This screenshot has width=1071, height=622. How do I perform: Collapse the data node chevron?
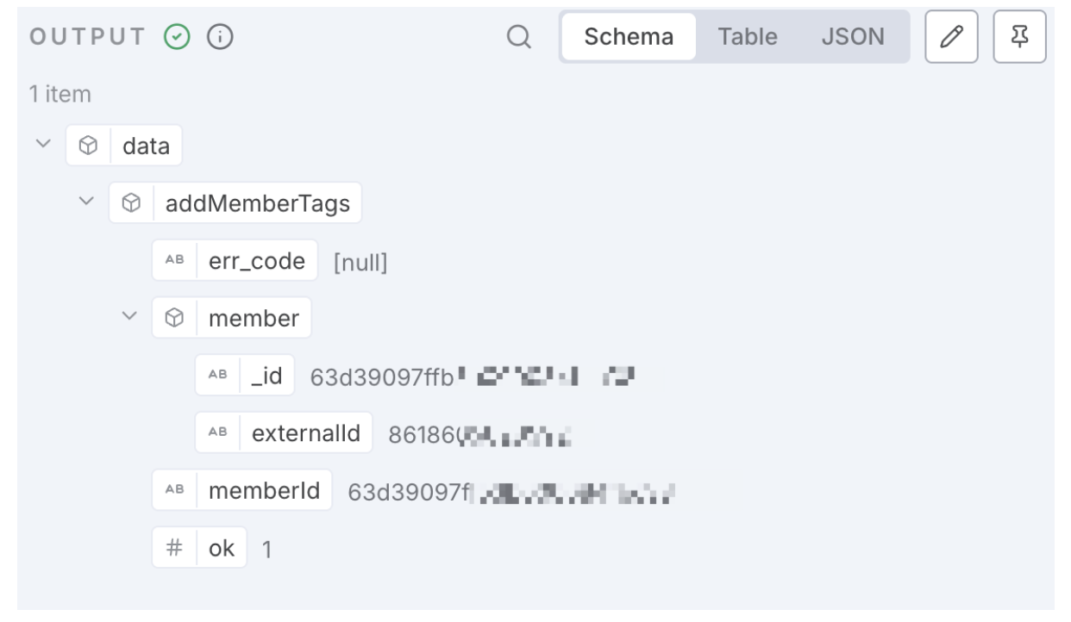[43, 146]
